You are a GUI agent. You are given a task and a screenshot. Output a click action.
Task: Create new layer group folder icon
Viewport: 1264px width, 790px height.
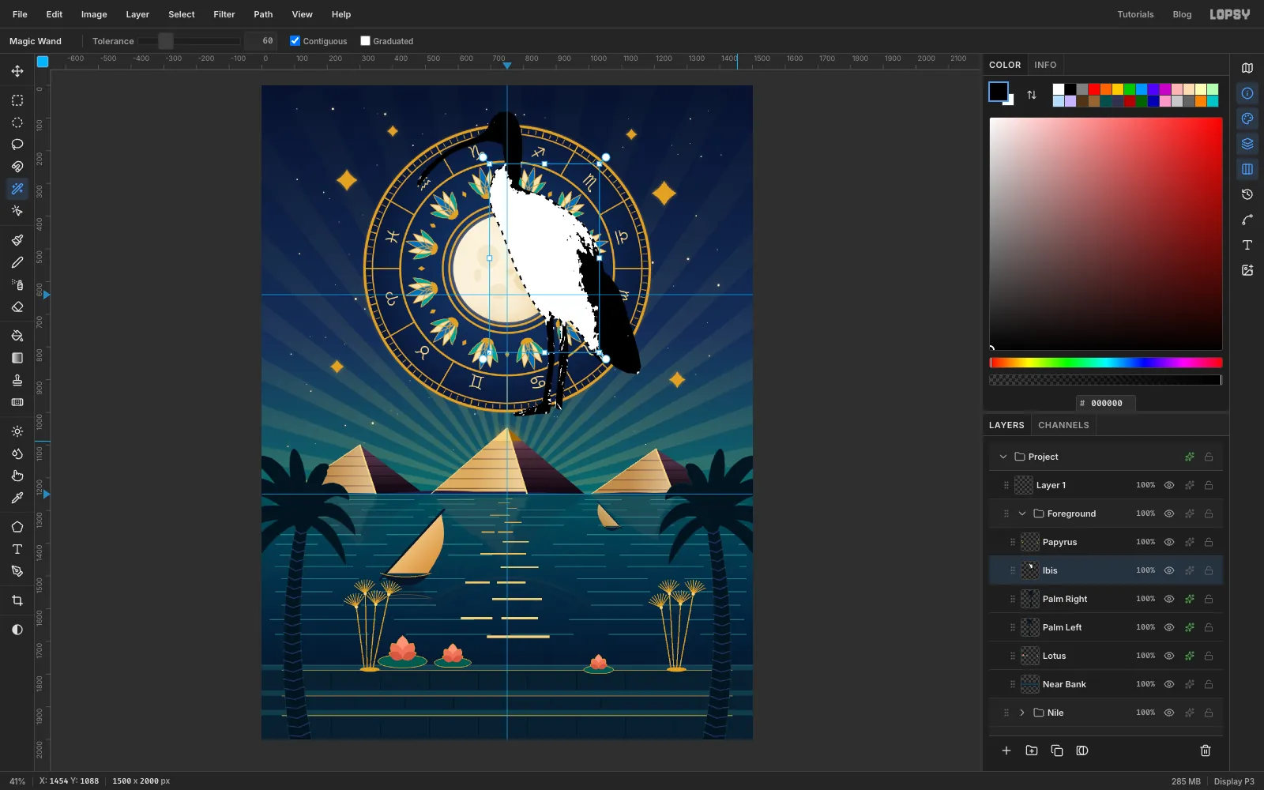(1032, 750)
